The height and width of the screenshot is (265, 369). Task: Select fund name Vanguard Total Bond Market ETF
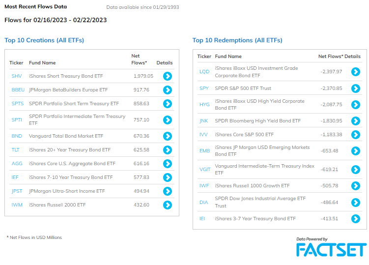click(x=66, y=136)
